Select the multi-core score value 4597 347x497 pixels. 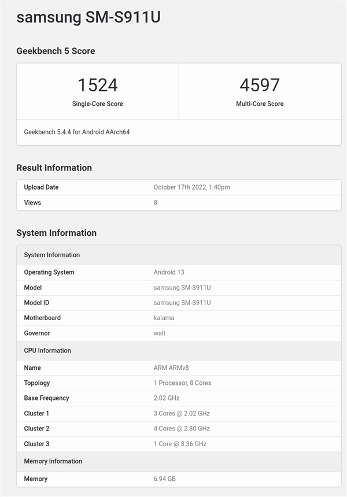point(260,85)
